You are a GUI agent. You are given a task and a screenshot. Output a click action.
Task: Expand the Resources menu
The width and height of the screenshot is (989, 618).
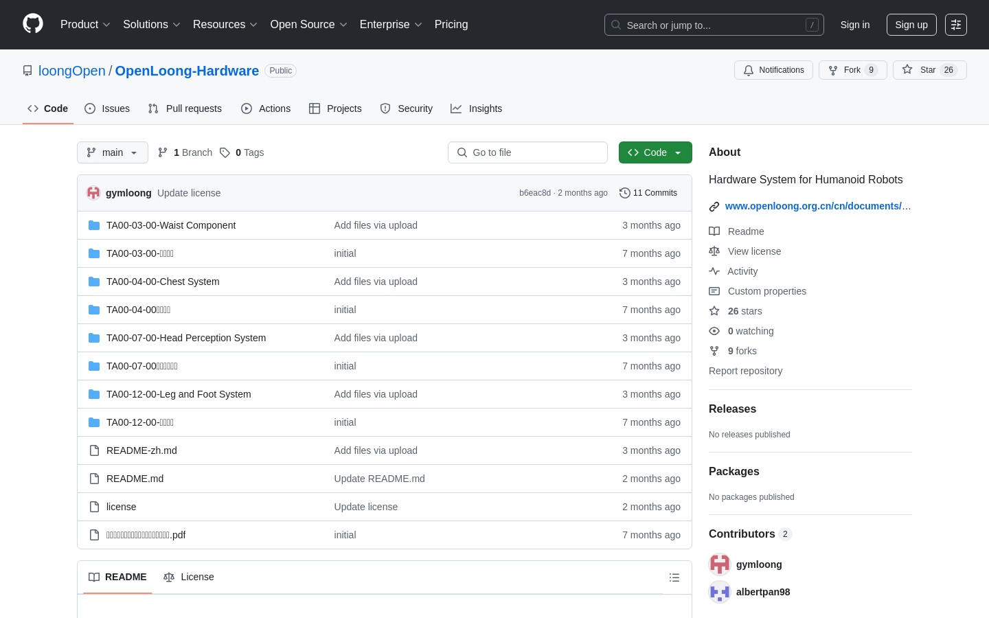click(225, 24)
